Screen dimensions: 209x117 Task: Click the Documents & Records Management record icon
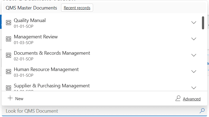[8, 55]
